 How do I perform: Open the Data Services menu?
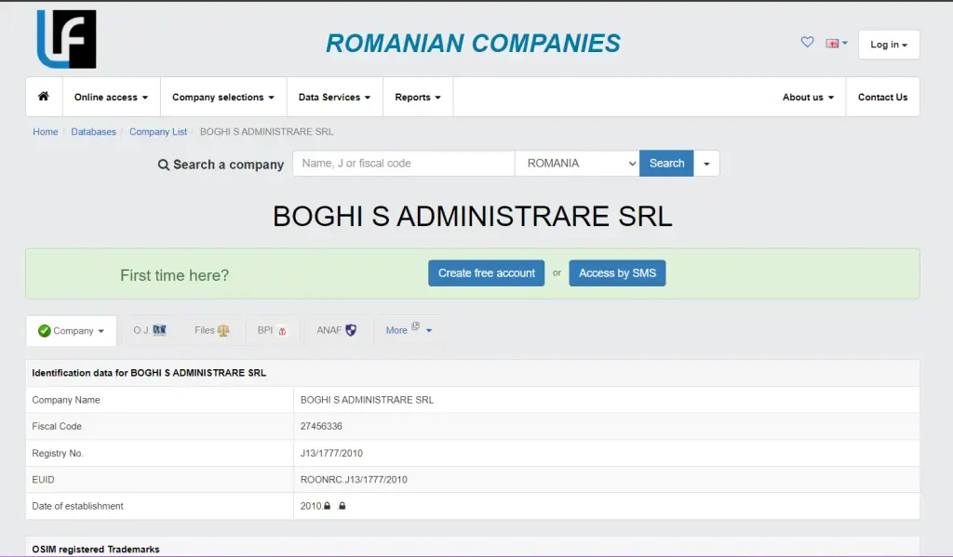coord(334,97)
